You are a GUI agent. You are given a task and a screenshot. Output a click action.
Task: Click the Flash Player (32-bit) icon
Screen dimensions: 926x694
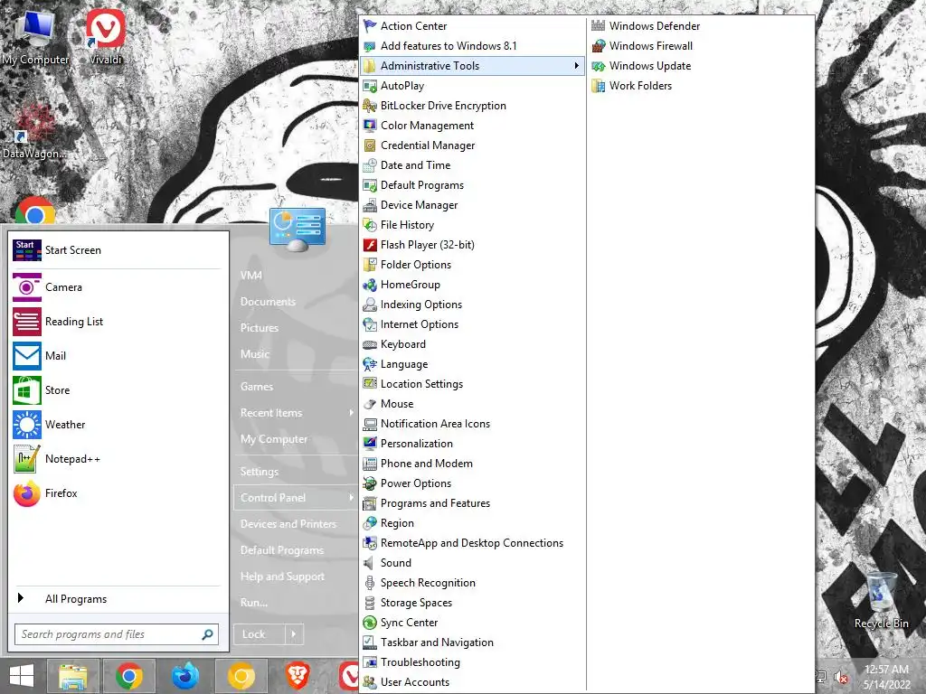[x=370, y=245]
